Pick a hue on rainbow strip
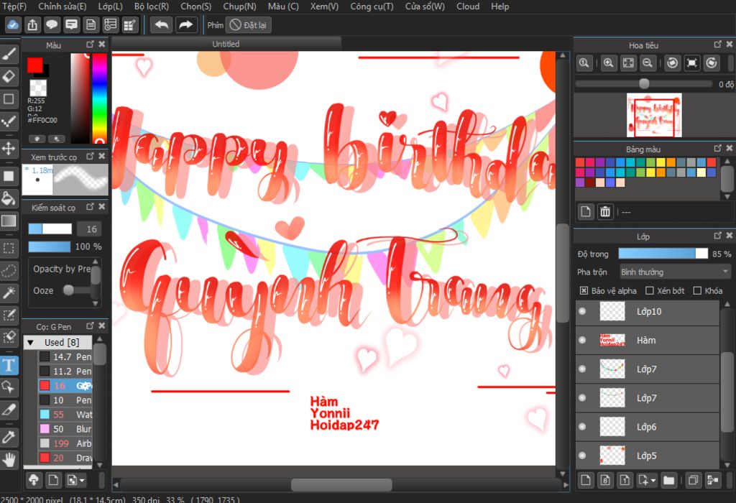This screenshot has height=503, width=736. pos(99,98)
